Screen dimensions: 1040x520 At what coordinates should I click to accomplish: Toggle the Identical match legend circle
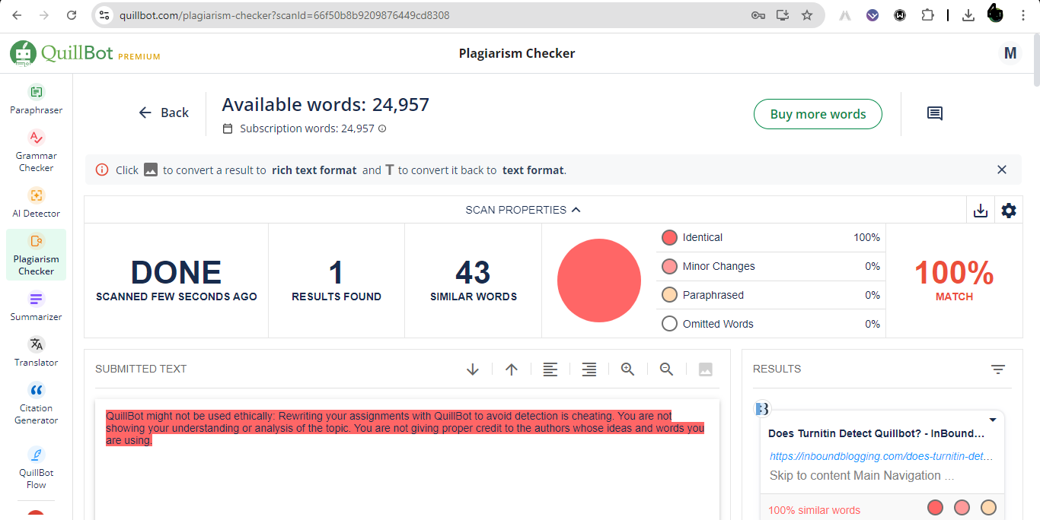click(669, 238)
